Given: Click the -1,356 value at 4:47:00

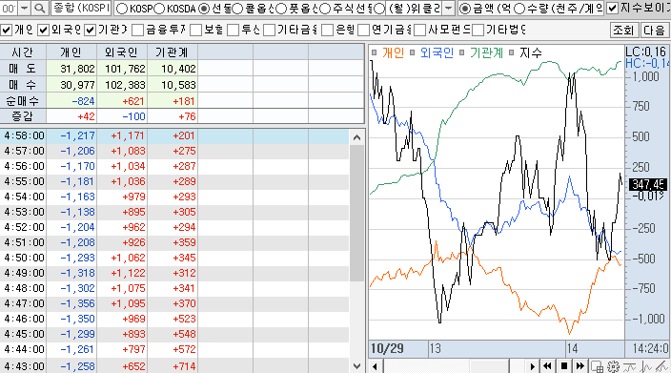Looking at the screenshot, I should click(77, 303).
